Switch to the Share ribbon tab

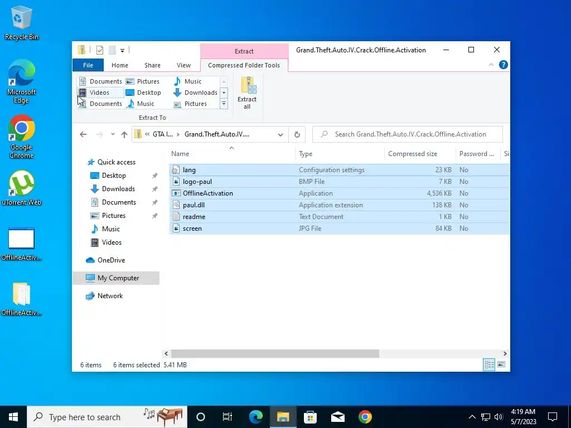point(152,65)
